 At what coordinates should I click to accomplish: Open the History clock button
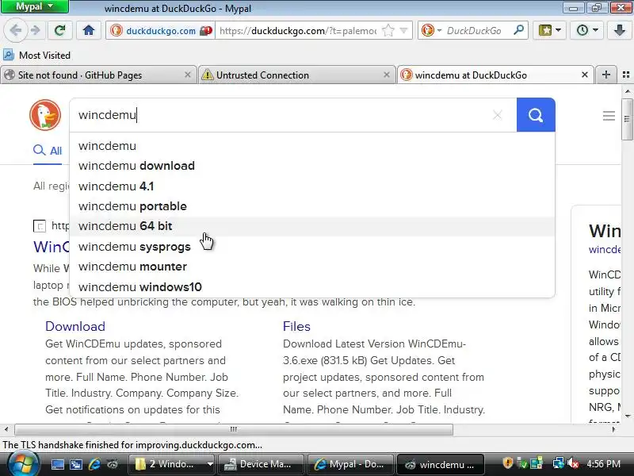586,30
